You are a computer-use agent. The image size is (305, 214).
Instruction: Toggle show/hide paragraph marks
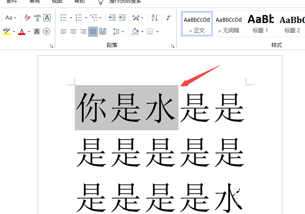point(168,18)
